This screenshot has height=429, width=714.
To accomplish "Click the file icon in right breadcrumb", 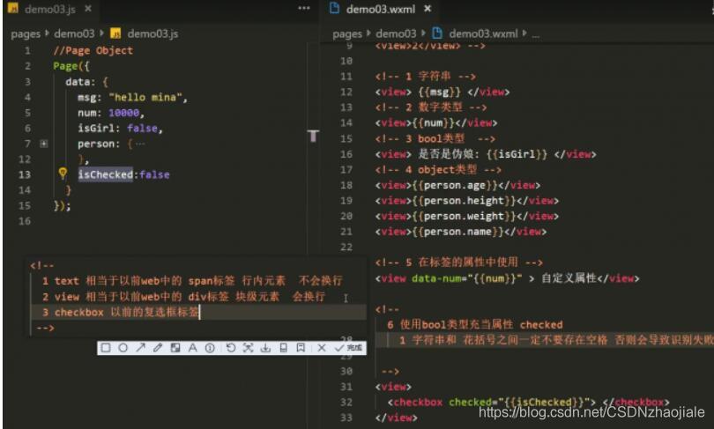I will point(436,33).
